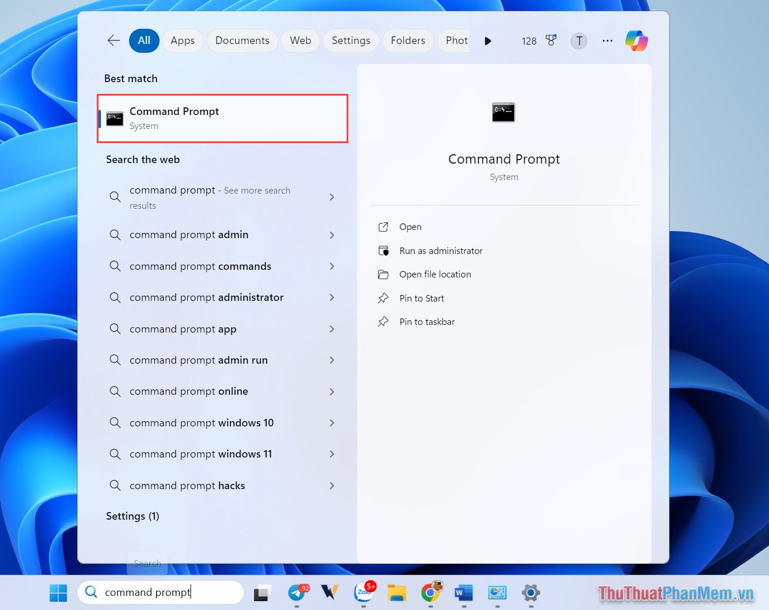
Task: Click the back arrow in search window
Action: coord(113,40)
